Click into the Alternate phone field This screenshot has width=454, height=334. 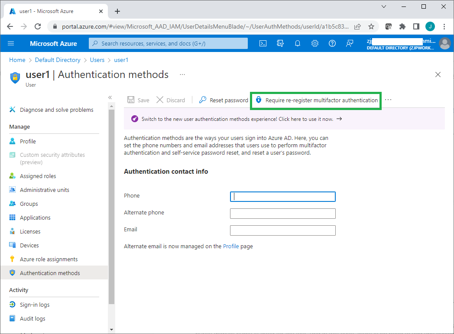[282, 214]
